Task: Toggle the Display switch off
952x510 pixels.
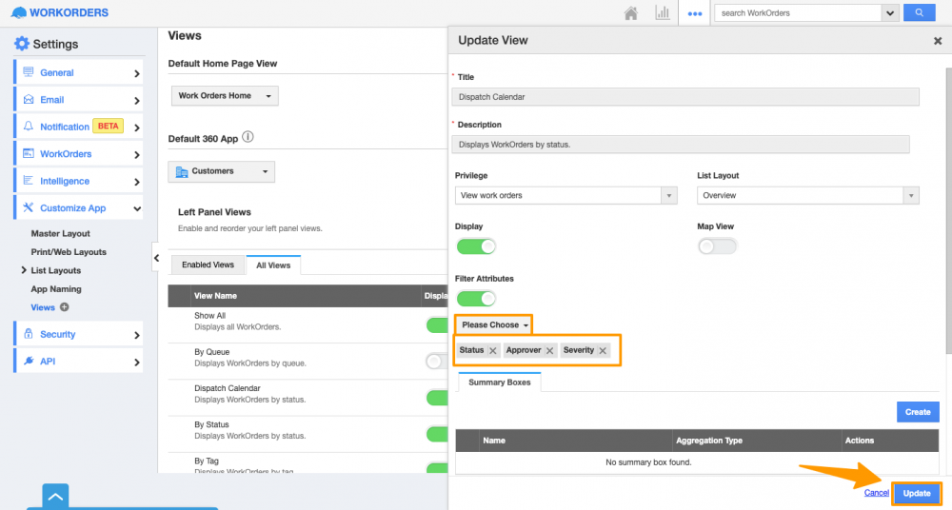Action: pyautogui.click(x=476, y=246)
